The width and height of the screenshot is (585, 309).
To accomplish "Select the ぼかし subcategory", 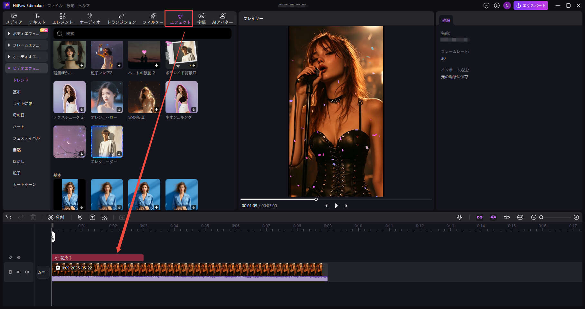I will (x=19, y=161).
